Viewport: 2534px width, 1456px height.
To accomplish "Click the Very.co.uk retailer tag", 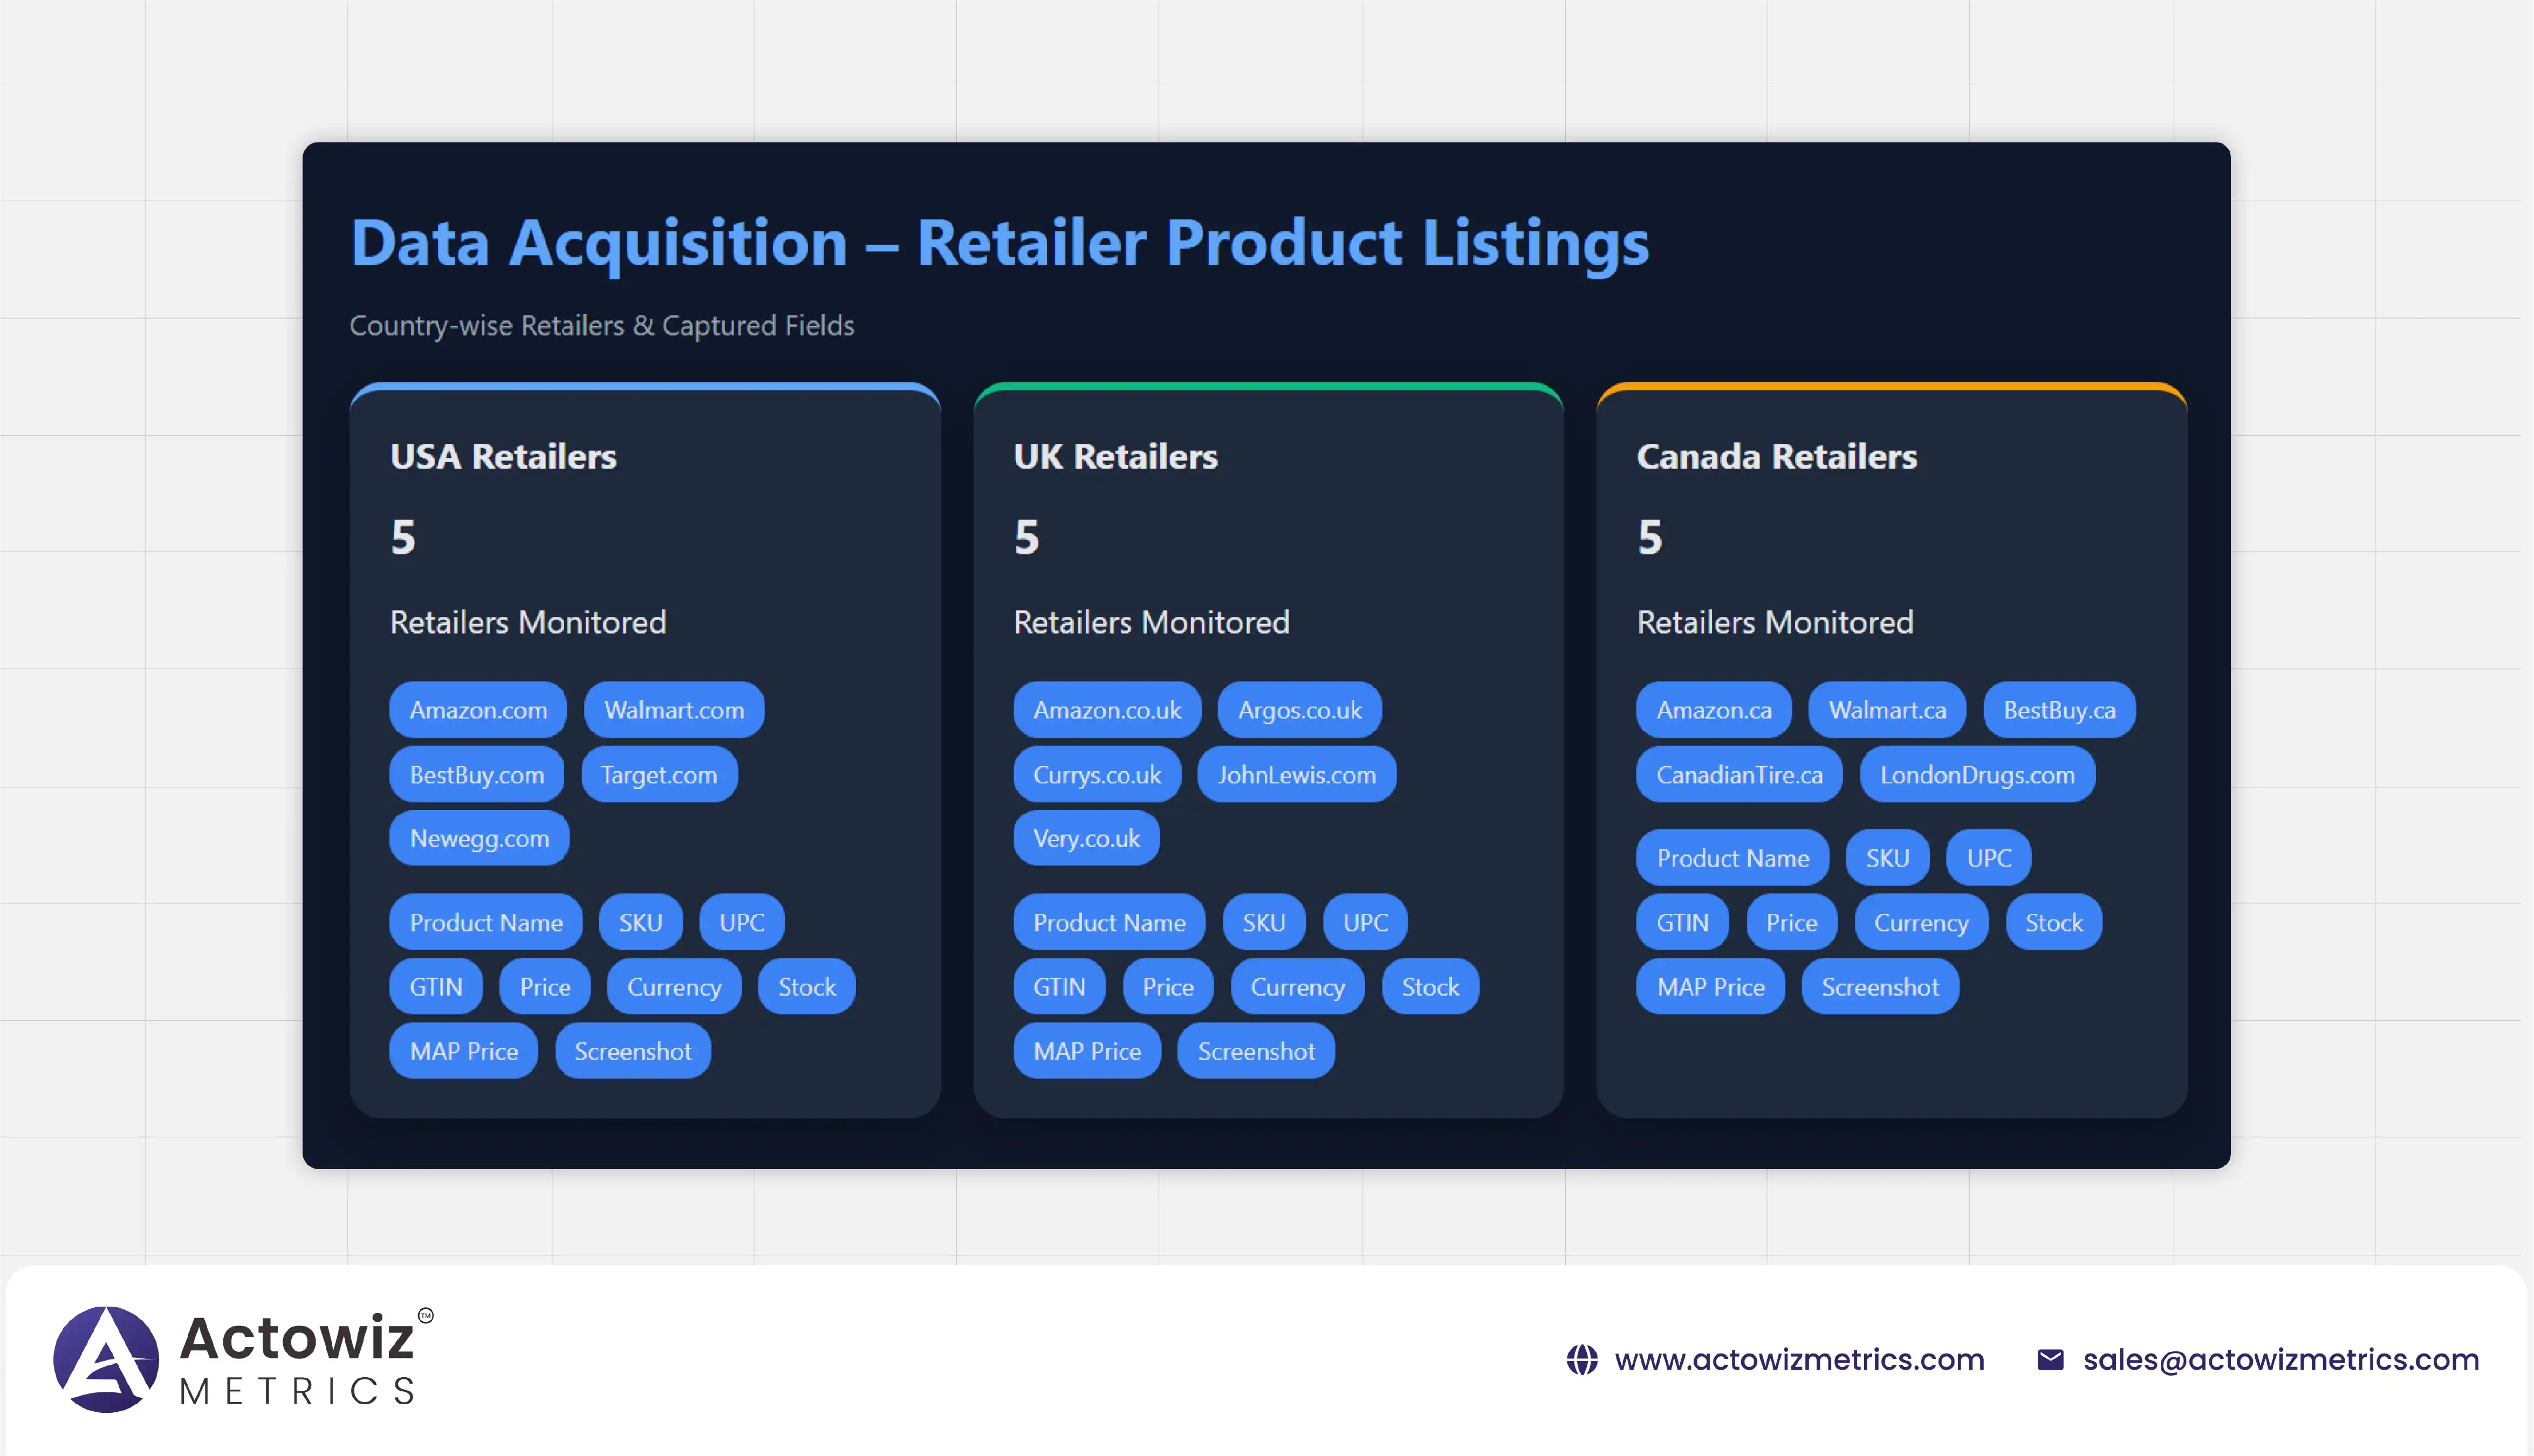I will 1086,838.
